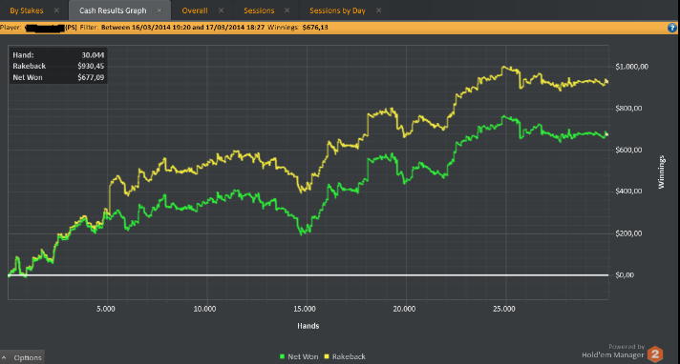Viewport: 680px width, 364px height.
Task: Click the $1.000,00 axis label
Action: 632,67
